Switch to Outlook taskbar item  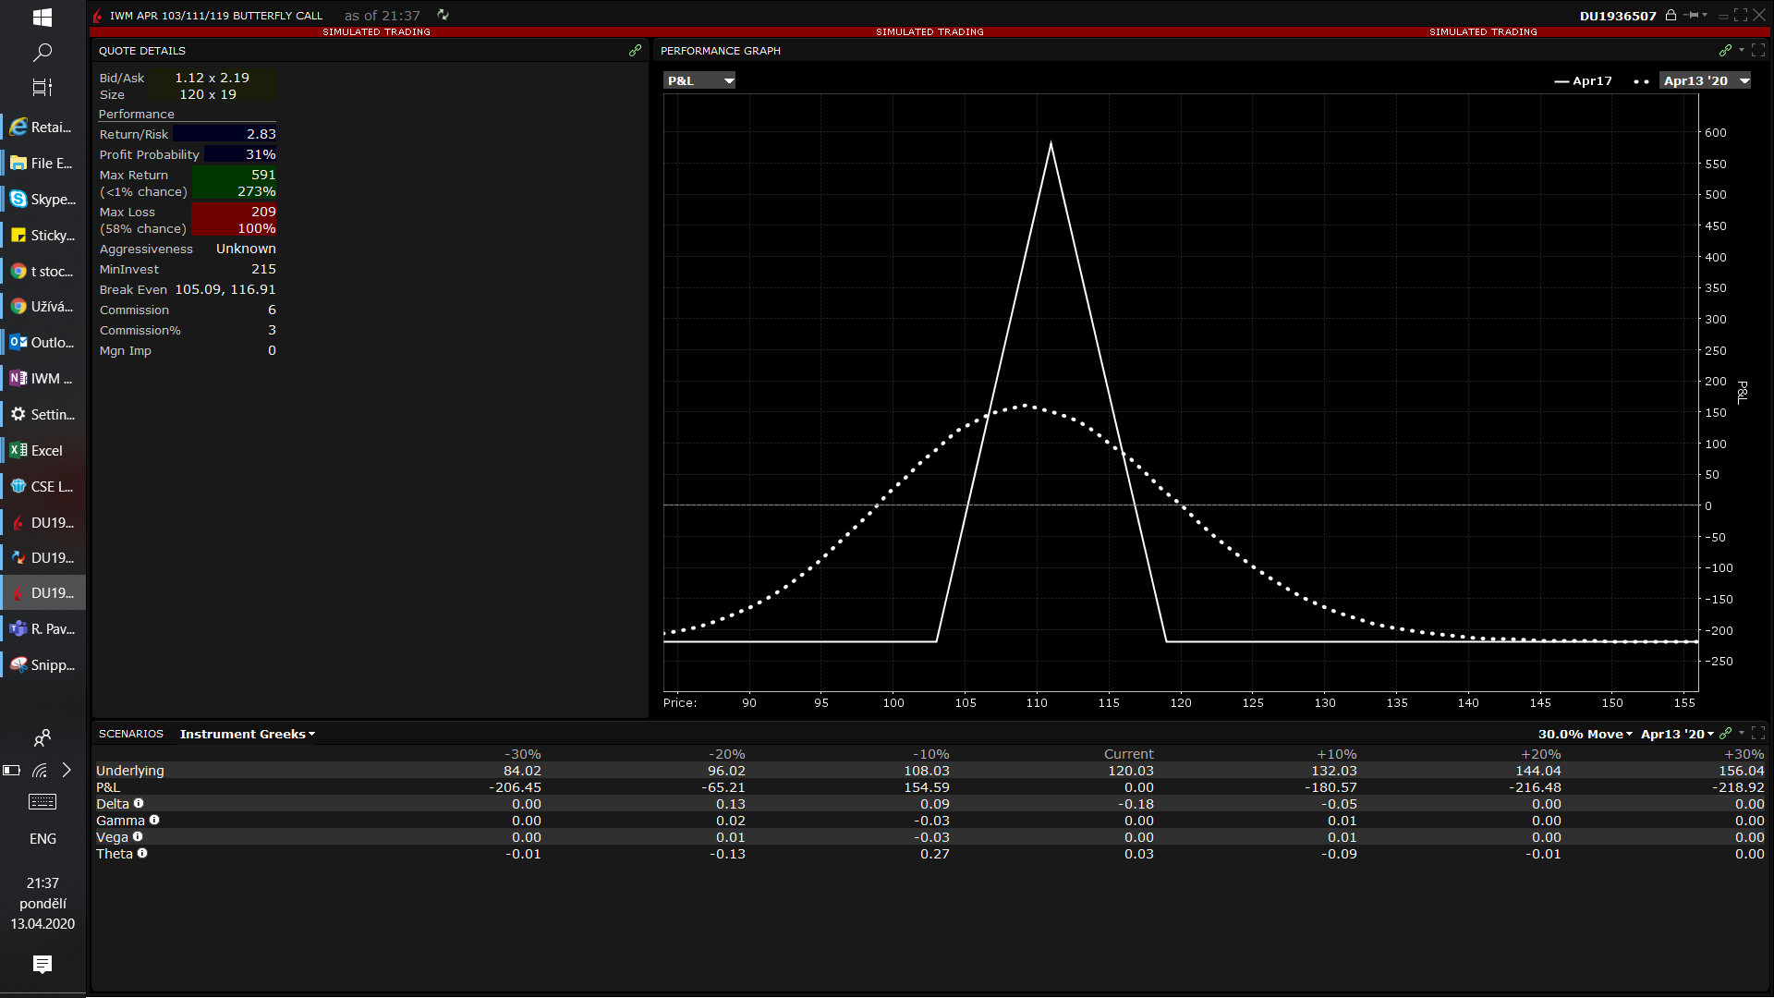[43, 343]
